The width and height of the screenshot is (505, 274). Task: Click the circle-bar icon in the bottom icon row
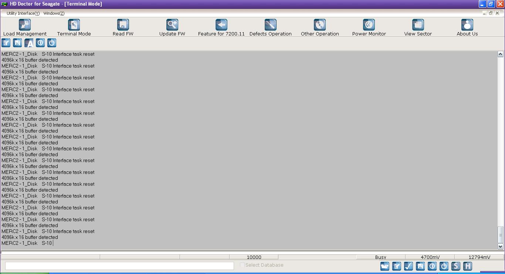click(x=432, y=266)
